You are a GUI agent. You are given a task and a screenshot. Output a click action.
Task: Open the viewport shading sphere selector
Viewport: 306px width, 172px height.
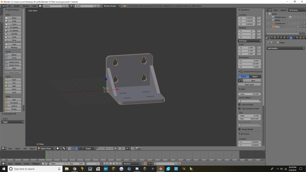click(x=58, y=149)
